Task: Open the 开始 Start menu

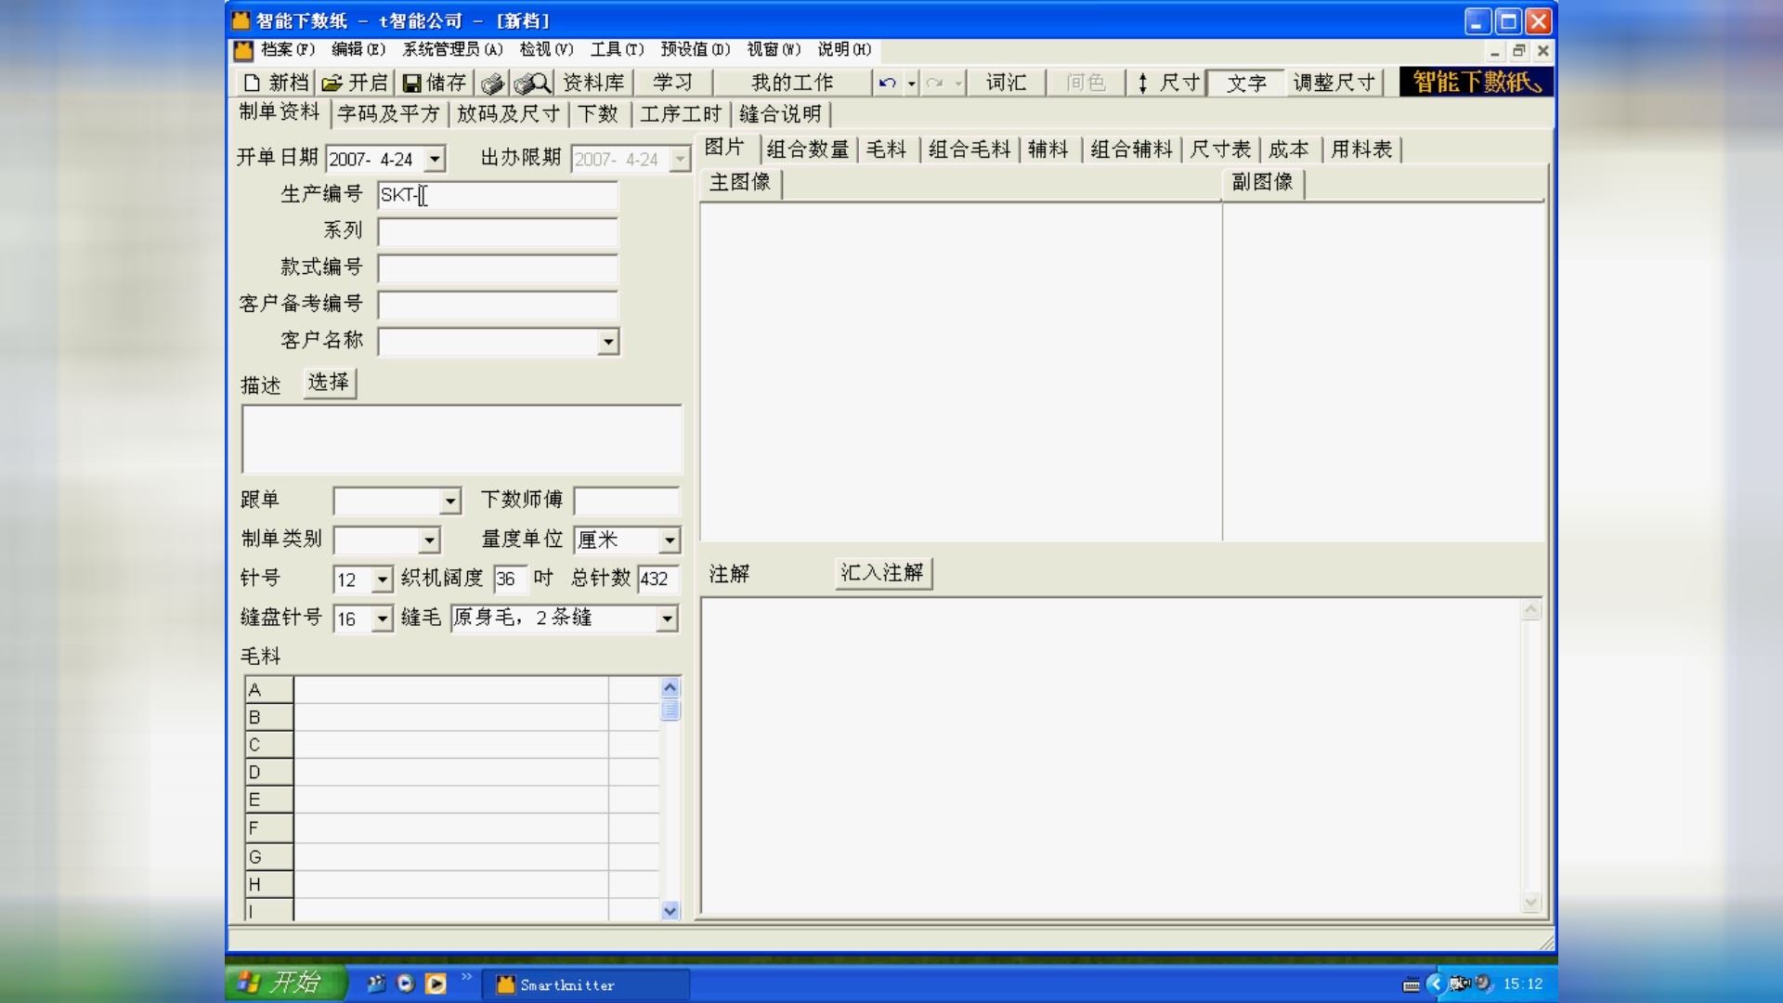Action: [285, 983]
